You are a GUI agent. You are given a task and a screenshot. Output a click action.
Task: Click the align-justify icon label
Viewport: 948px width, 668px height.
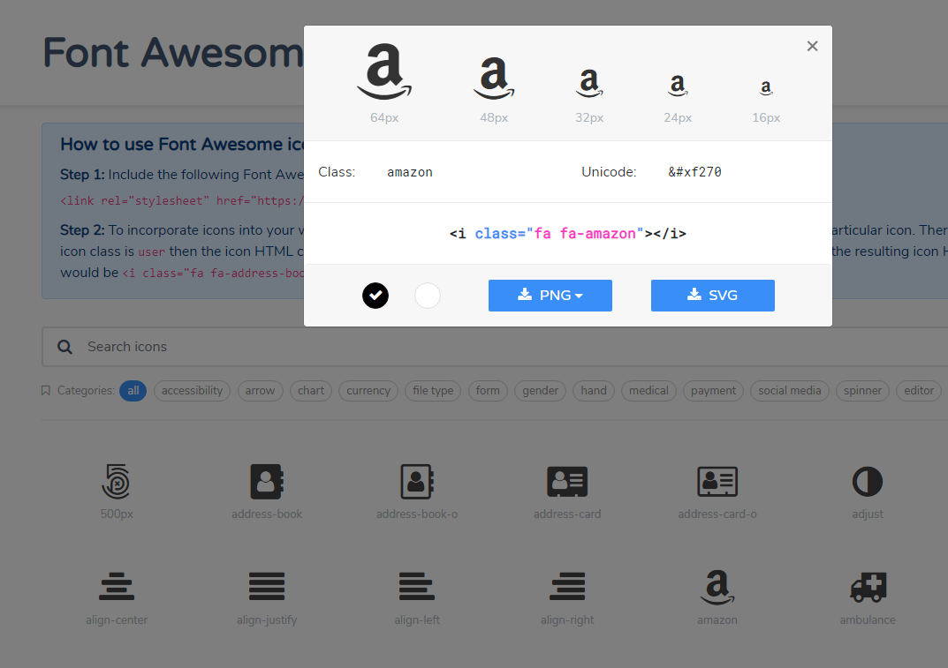coord(267,620)
